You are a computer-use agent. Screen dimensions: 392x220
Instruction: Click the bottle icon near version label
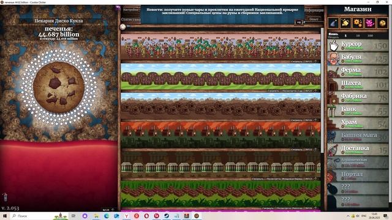pos(6,197)
